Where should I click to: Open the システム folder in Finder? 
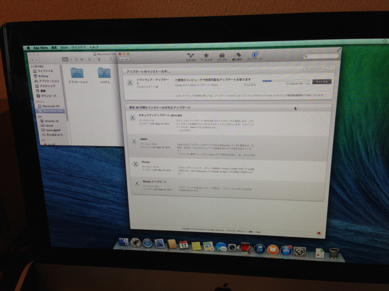(105, 75)
